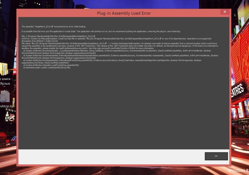
Task: Click the книги - Ярлык shortcut label
Action: 5,81
